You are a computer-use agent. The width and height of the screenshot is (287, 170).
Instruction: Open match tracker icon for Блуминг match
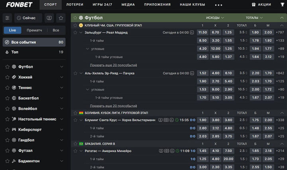(166, 120)
